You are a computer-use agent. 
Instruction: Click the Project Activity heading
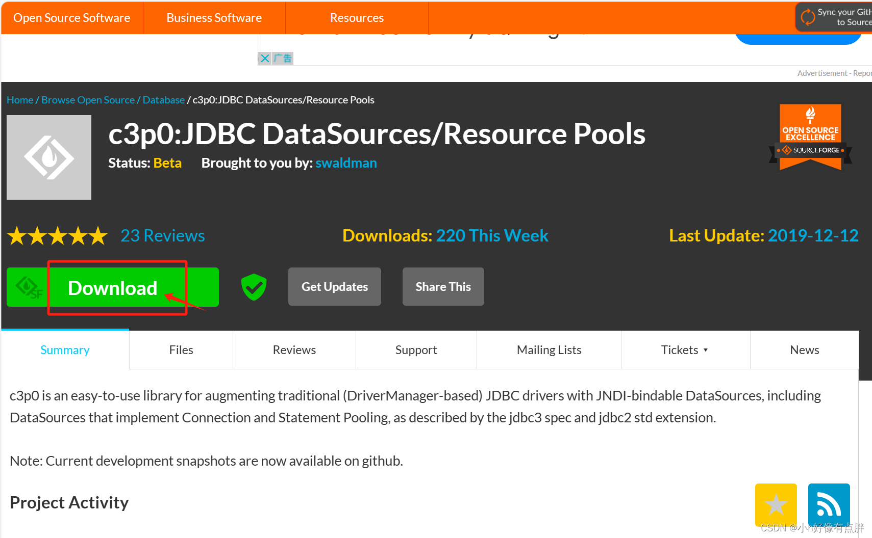tap(69, 503)
